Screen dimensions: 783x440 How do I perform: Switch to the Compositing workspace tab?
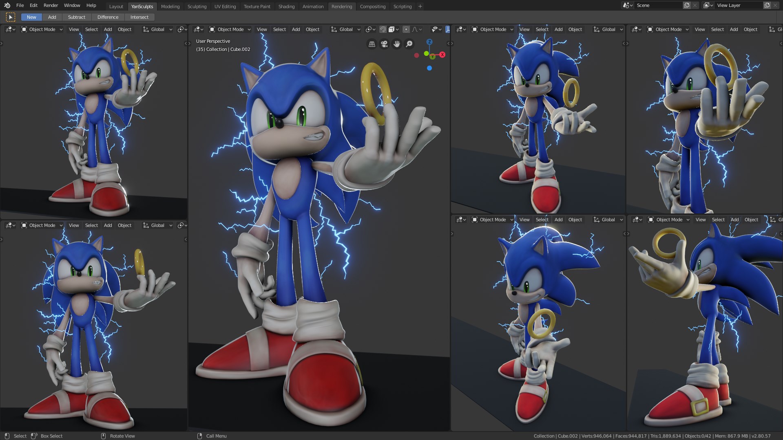[373, 7]
